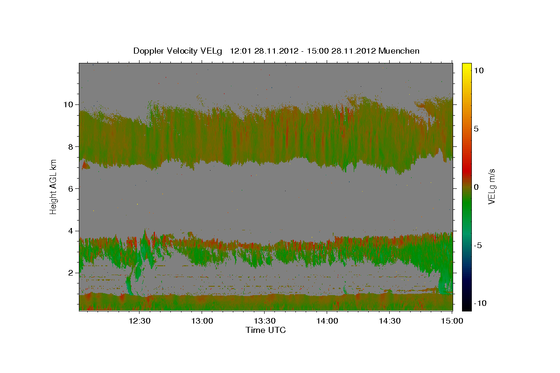The width and height of the screenshot is (560, 373).
Task: Click the height tick label '4'
Action: coord(71,231)
